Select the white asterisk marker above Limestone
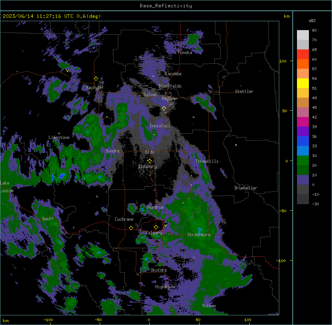Image resolution: width=332 pixels, height=325 pixels. 59,134
